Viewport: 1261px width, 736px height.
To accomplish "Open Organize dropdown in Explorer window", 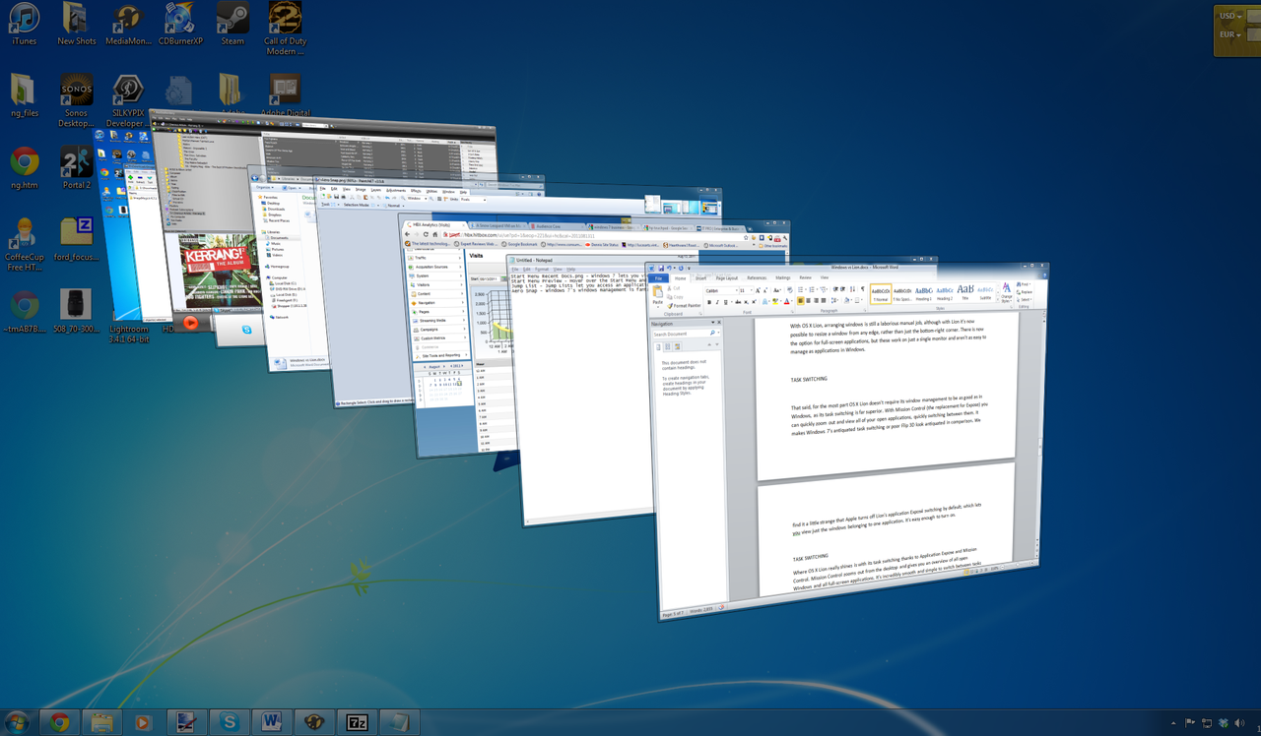I will (263, 187).
